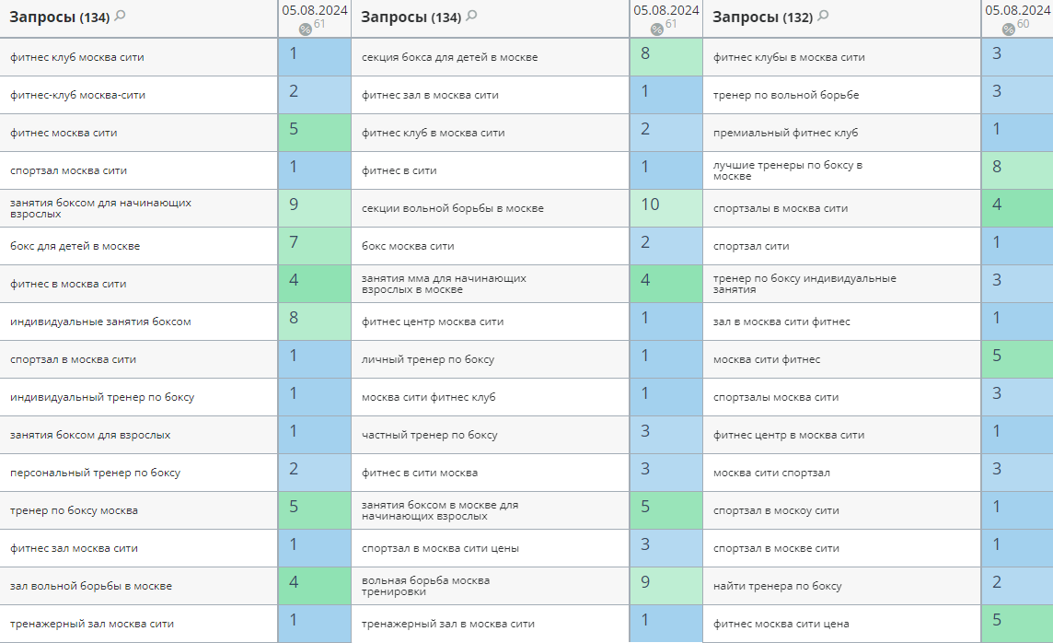This screenshot has width=1053, height=643.
Task: Click the query 'найти тренера по боксу'
Action: (x=777, y=586)
